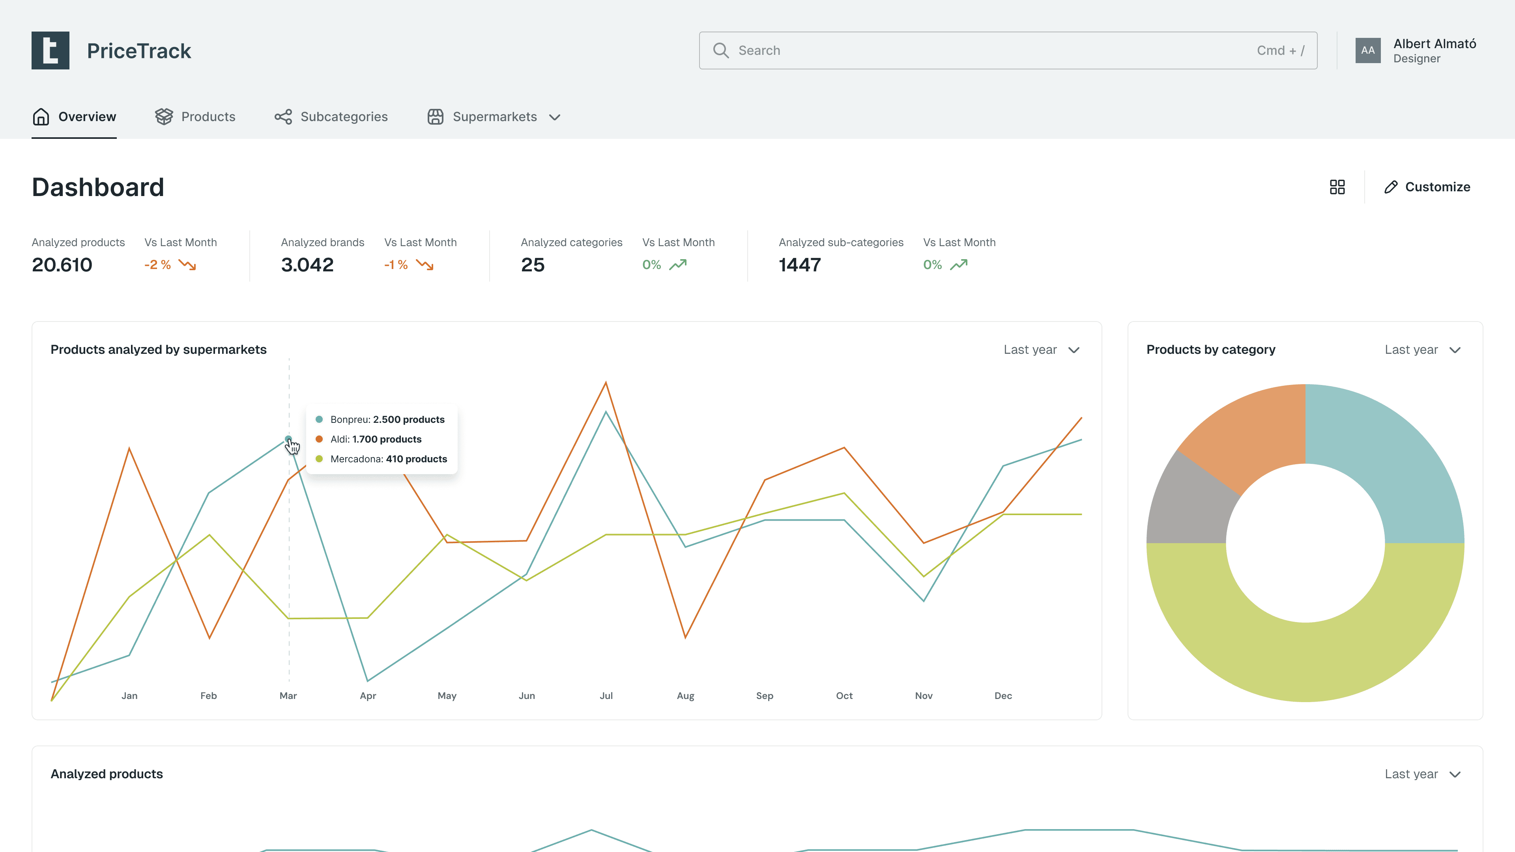
Task: Click the AA user avatar
Action: [x=1367, y=50]
